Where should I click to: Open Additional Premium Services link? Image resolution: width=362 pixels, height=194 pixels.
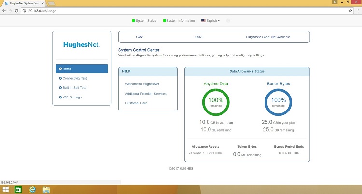[x=146, y=94]
